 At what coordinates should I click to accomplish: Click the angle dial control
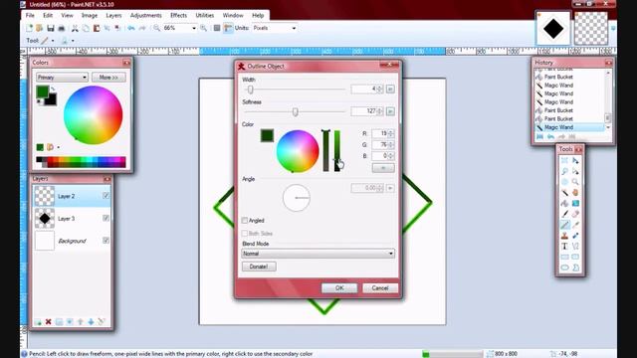coord(297,198)
